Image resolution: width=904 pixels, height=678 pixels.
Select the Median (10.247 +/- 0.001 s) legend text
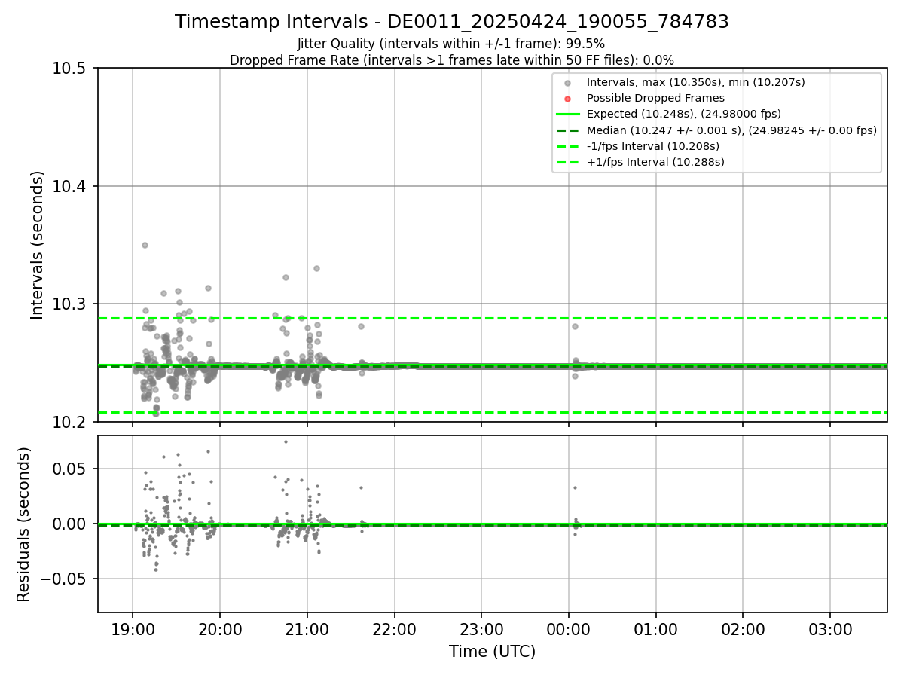(731, 130)
